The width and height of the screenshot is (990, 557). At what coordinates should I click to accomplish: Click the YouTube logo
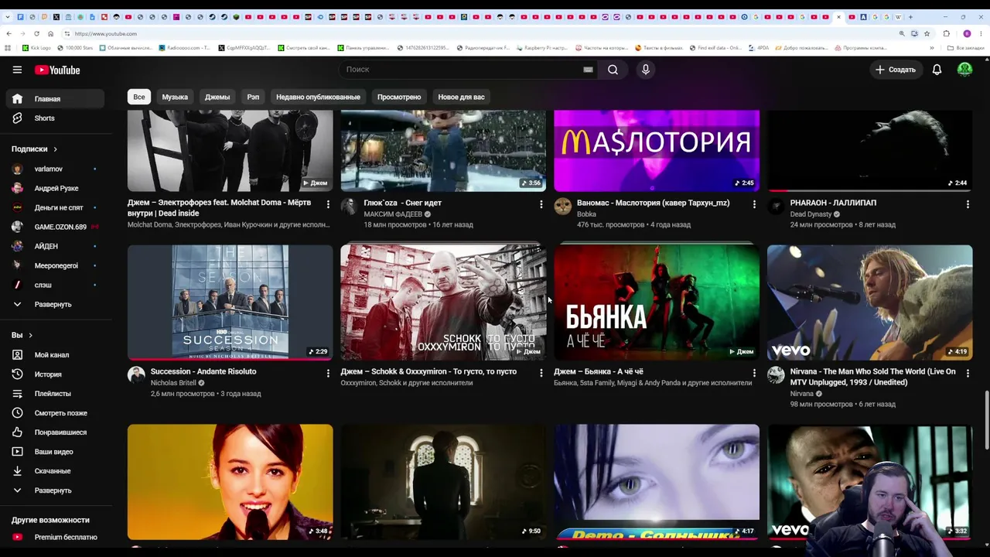click(x=57, y=70)
